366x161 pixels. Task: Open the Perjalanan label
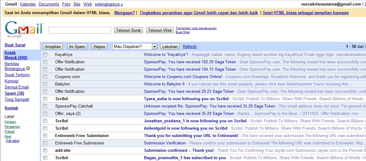[12, 127]
